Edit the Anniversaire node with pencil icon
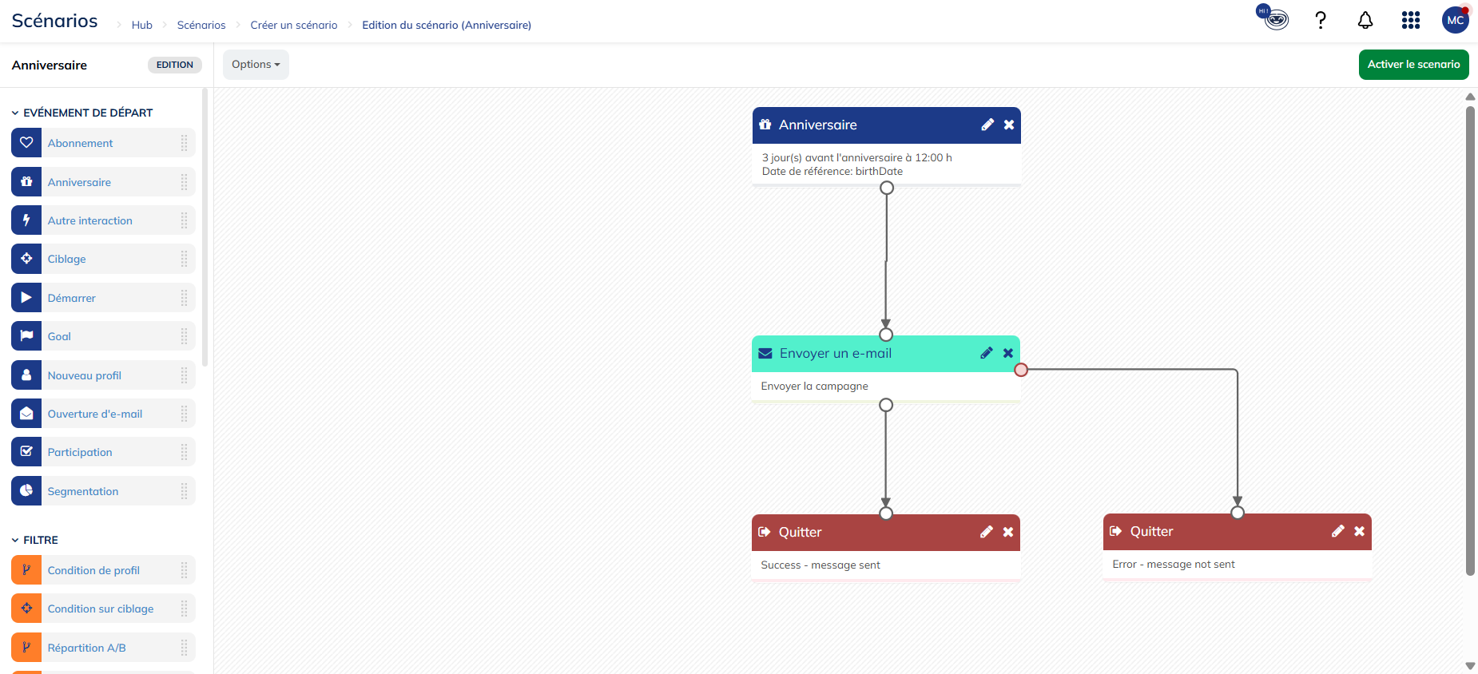The image size is (1478, 674). (987, 125)
